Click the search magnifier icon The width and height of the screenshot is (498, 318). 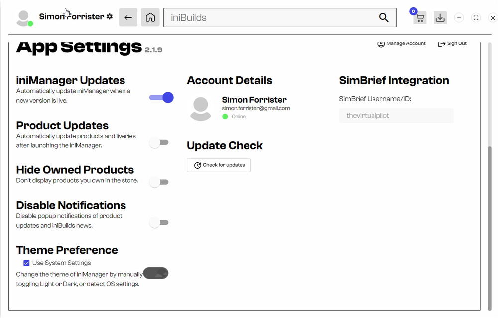click(384, 18)
